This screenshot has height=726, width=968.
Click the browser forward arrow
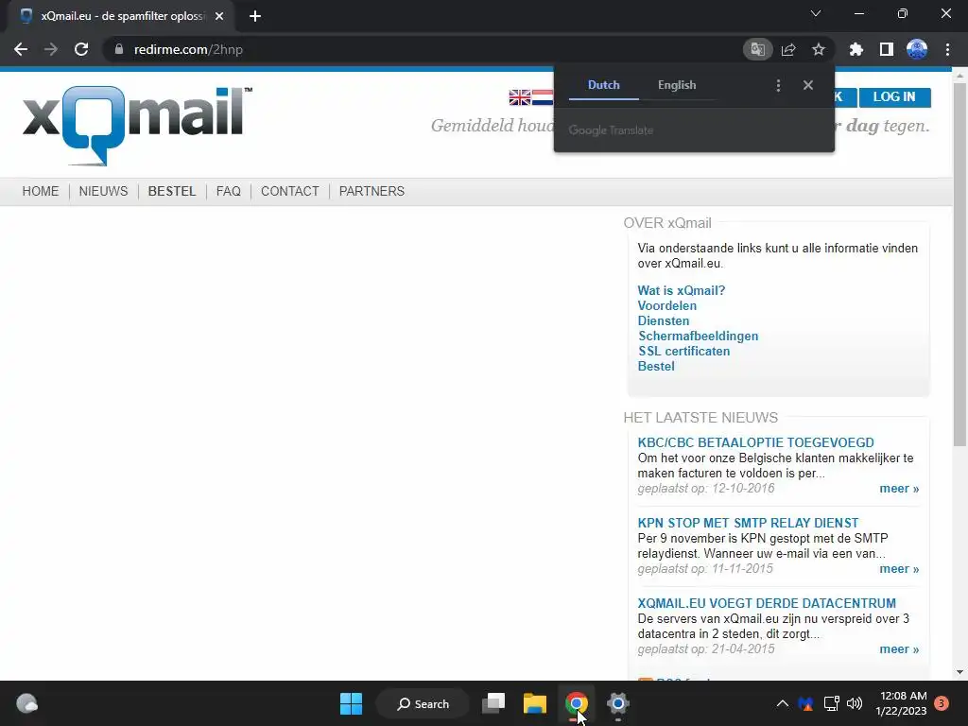pos(51,49)
